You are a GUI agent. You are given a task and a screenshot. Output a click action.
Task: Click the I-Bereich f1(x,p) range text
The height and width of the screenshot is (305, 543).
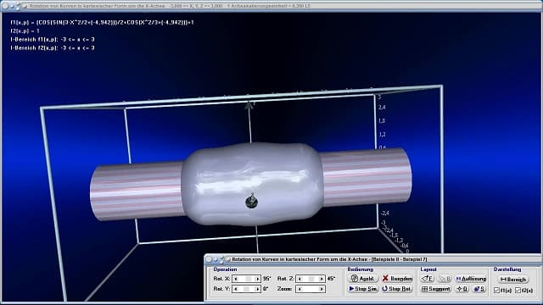tap(53, 40)
